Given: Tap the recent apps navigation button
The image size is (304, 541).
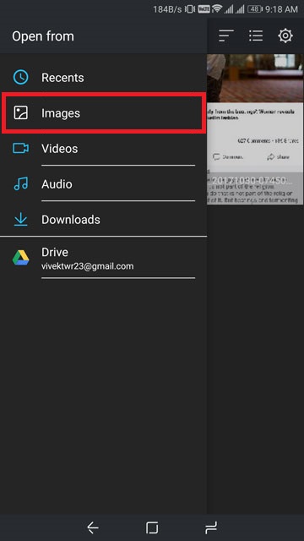Looking at the screenshot, I should pos(211,527).
